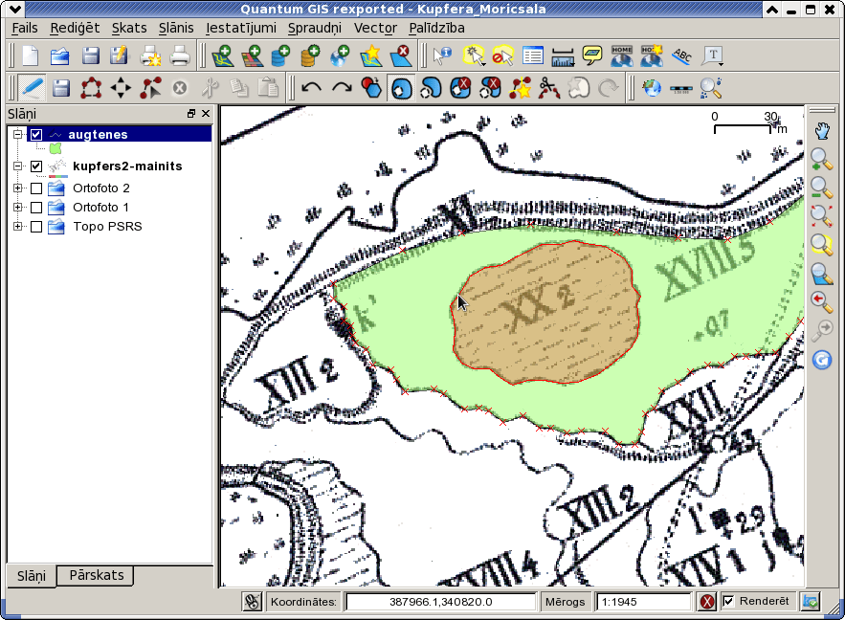Undo the last edit
Image resolution: width=845 pixels, height=620 pixels.
pos(311,87)
